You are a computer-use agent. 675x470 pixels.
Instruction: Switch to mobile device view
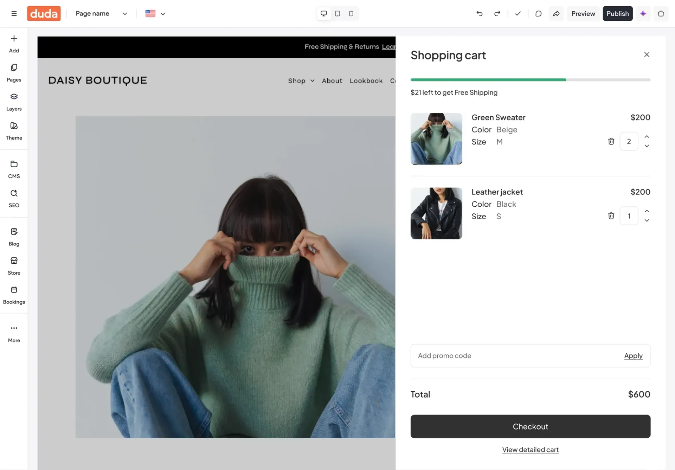[351, 13]
